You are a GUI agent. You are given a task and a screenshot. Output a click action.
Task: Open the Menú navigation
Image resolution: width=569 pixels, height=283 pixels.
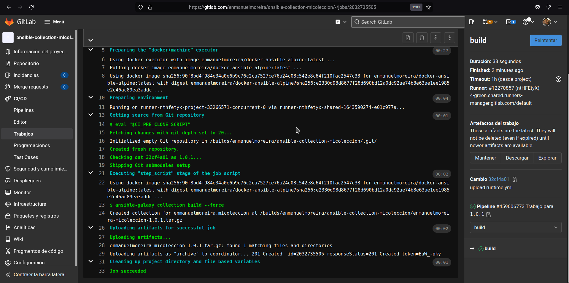54,22
